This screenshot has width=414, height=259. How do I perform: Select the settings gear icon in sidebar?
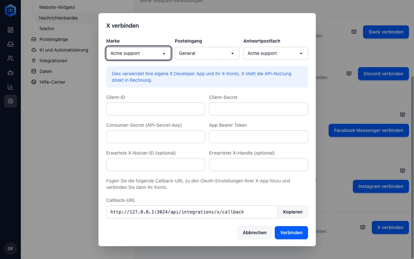10,101
